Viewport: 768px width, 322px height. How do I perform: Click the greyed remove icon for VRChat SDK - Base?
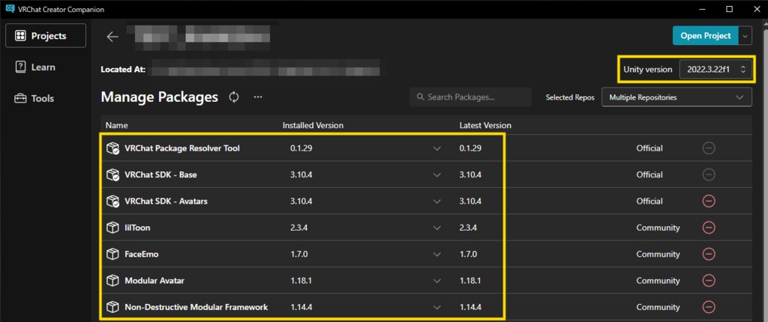click(709, 174)
